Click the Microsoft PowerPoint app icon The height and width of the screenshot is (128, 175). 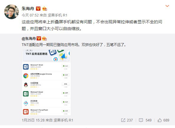click(x=26, y=112)
